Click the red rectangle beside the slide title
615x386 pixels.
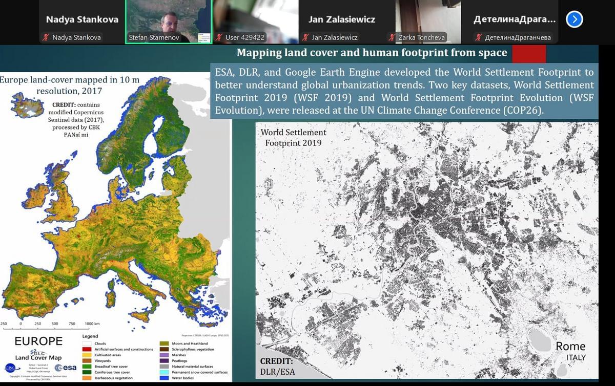(x=529, y=54)
